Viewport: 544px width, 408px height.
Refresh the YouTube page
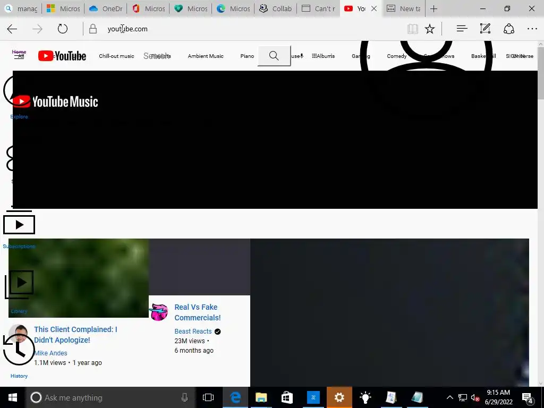[x=63, y=29]
